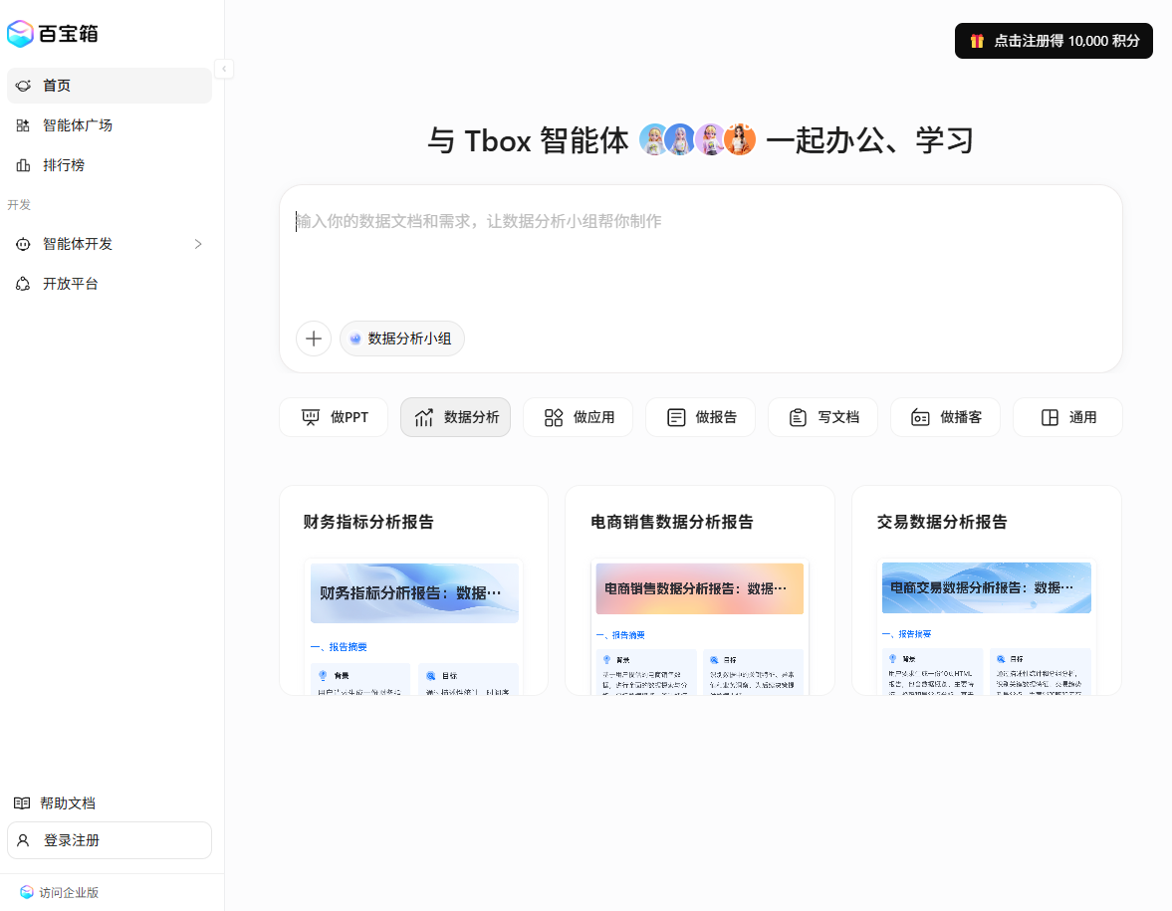Collapse the left sidebar with arrow toggle
The height and width of the screenshot is (911, 1172).
point(224,69)
